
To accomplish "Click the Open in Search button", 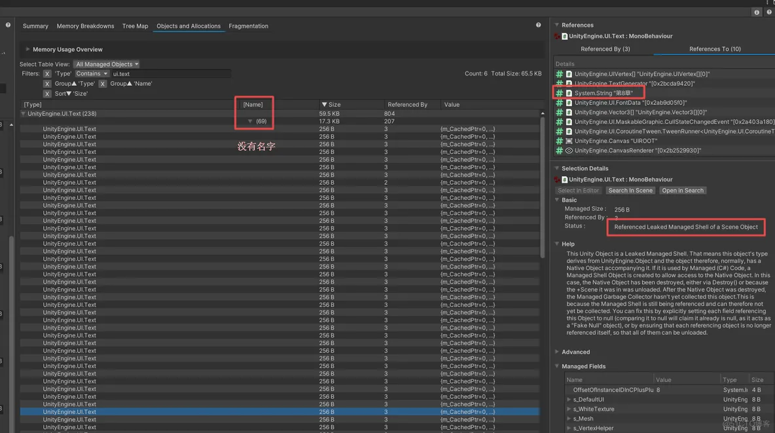I will (683, 191).
